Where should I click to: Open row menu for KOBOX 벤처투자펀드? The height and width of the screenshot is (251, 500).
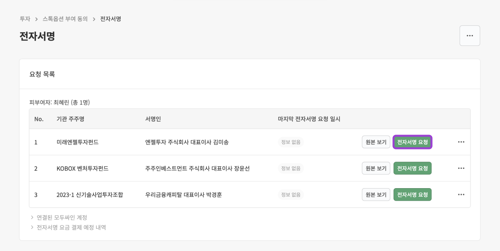pos(461,168)
